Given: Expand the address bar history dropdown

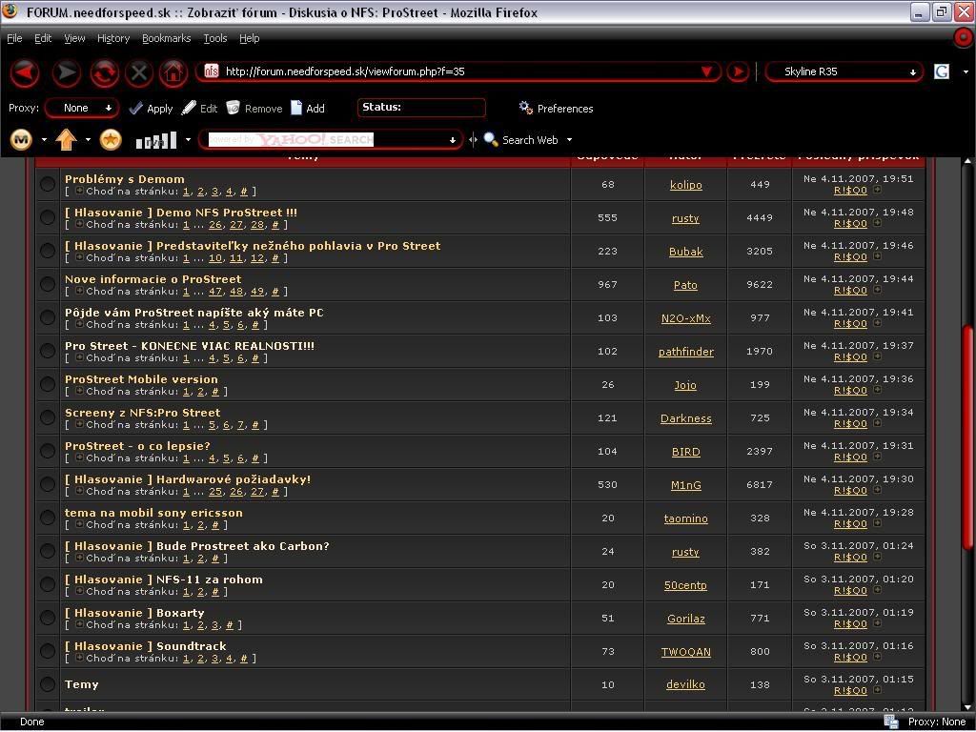Looking at the screenshot, I should pos(706,71).
